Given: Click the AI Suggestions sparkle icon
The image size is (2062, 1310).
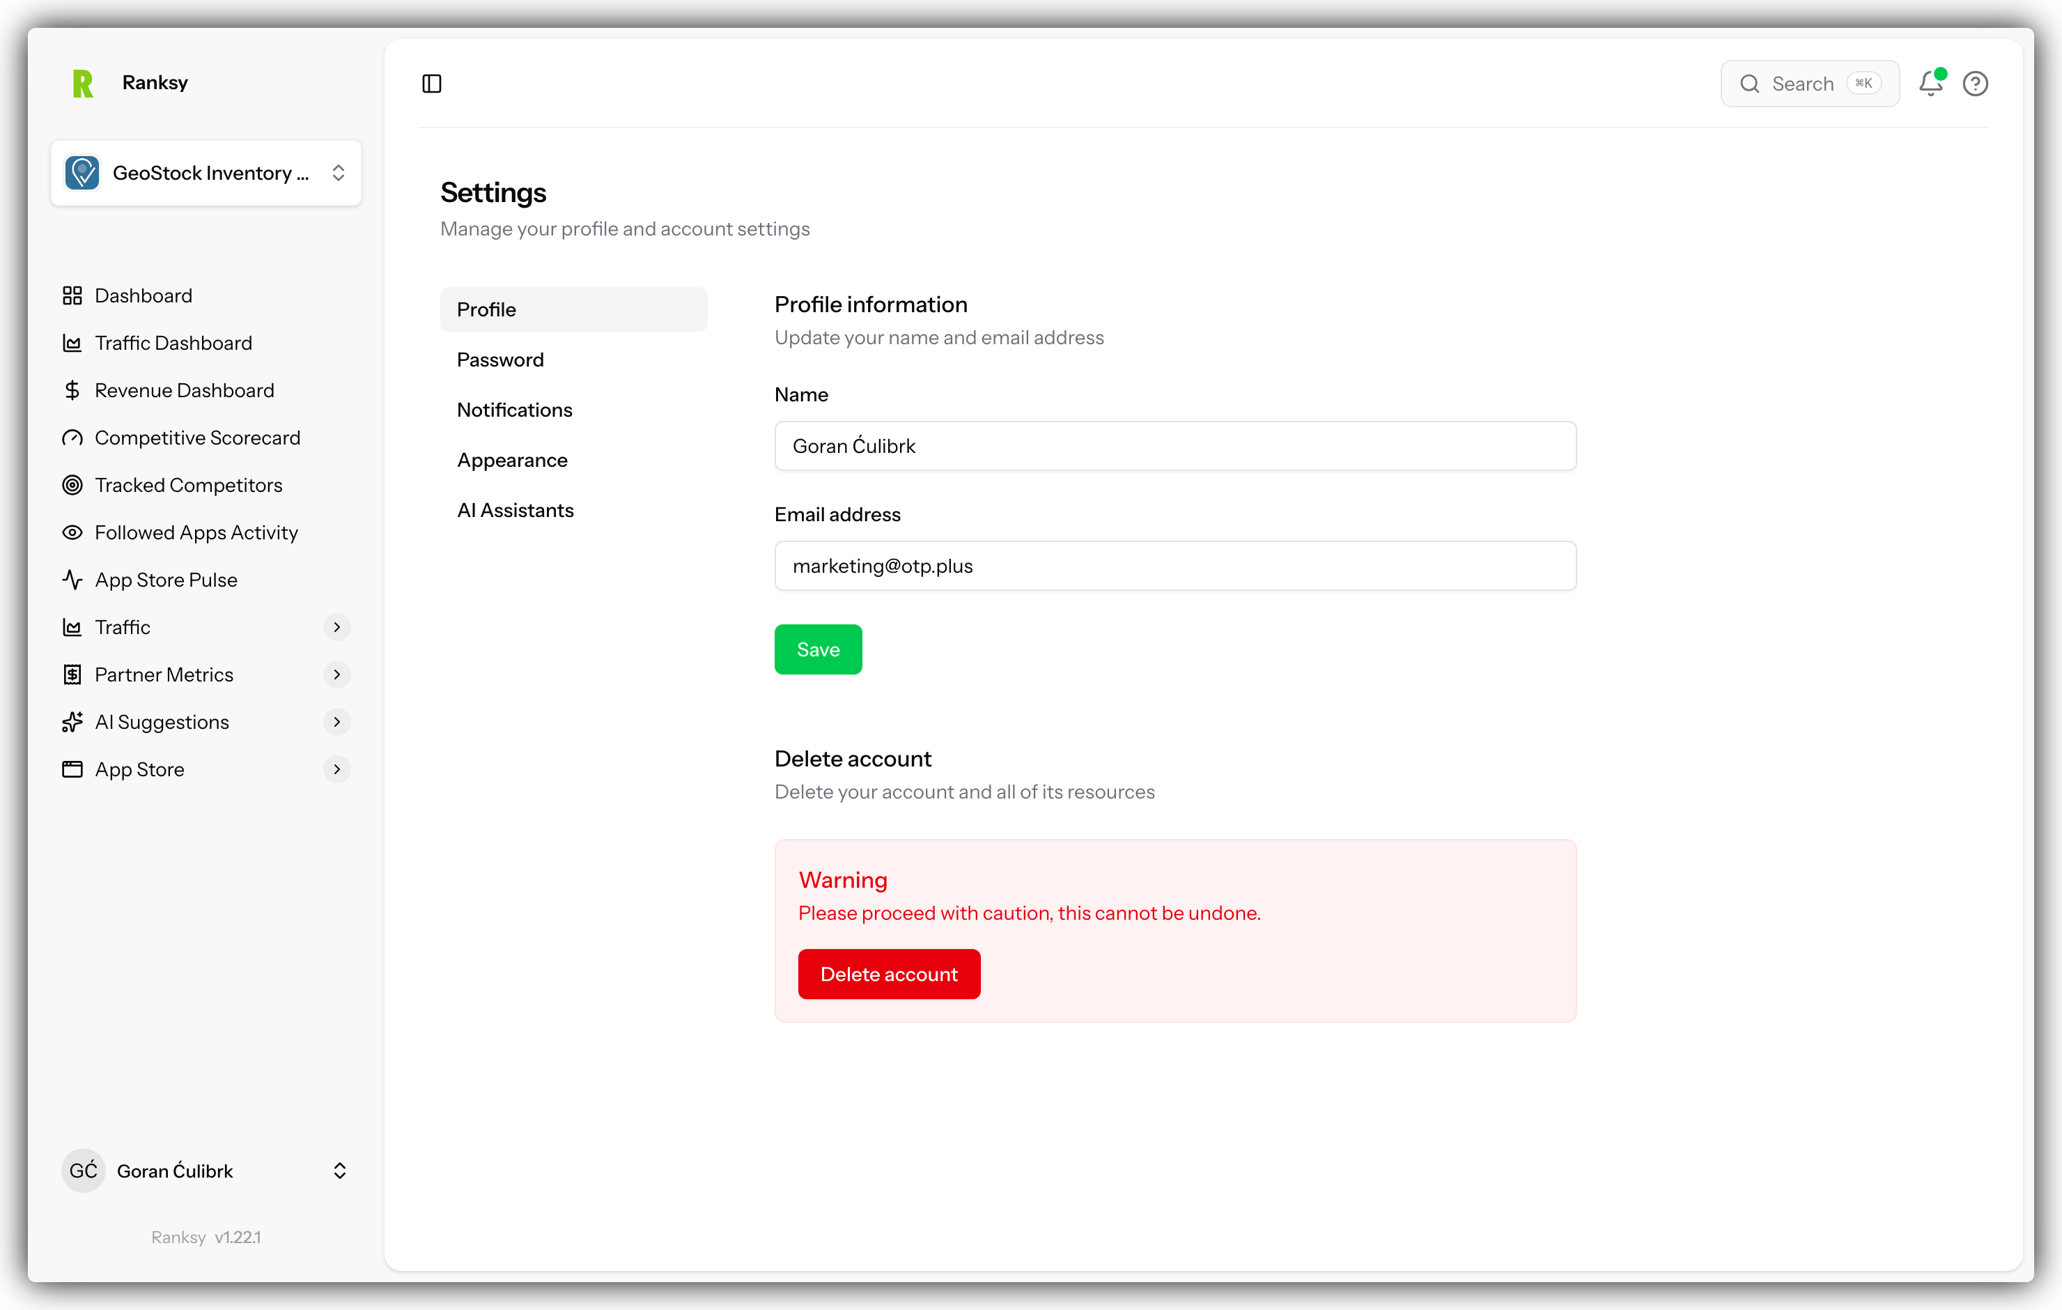Looking at the screenshot, I should click(x=72, y=723).
